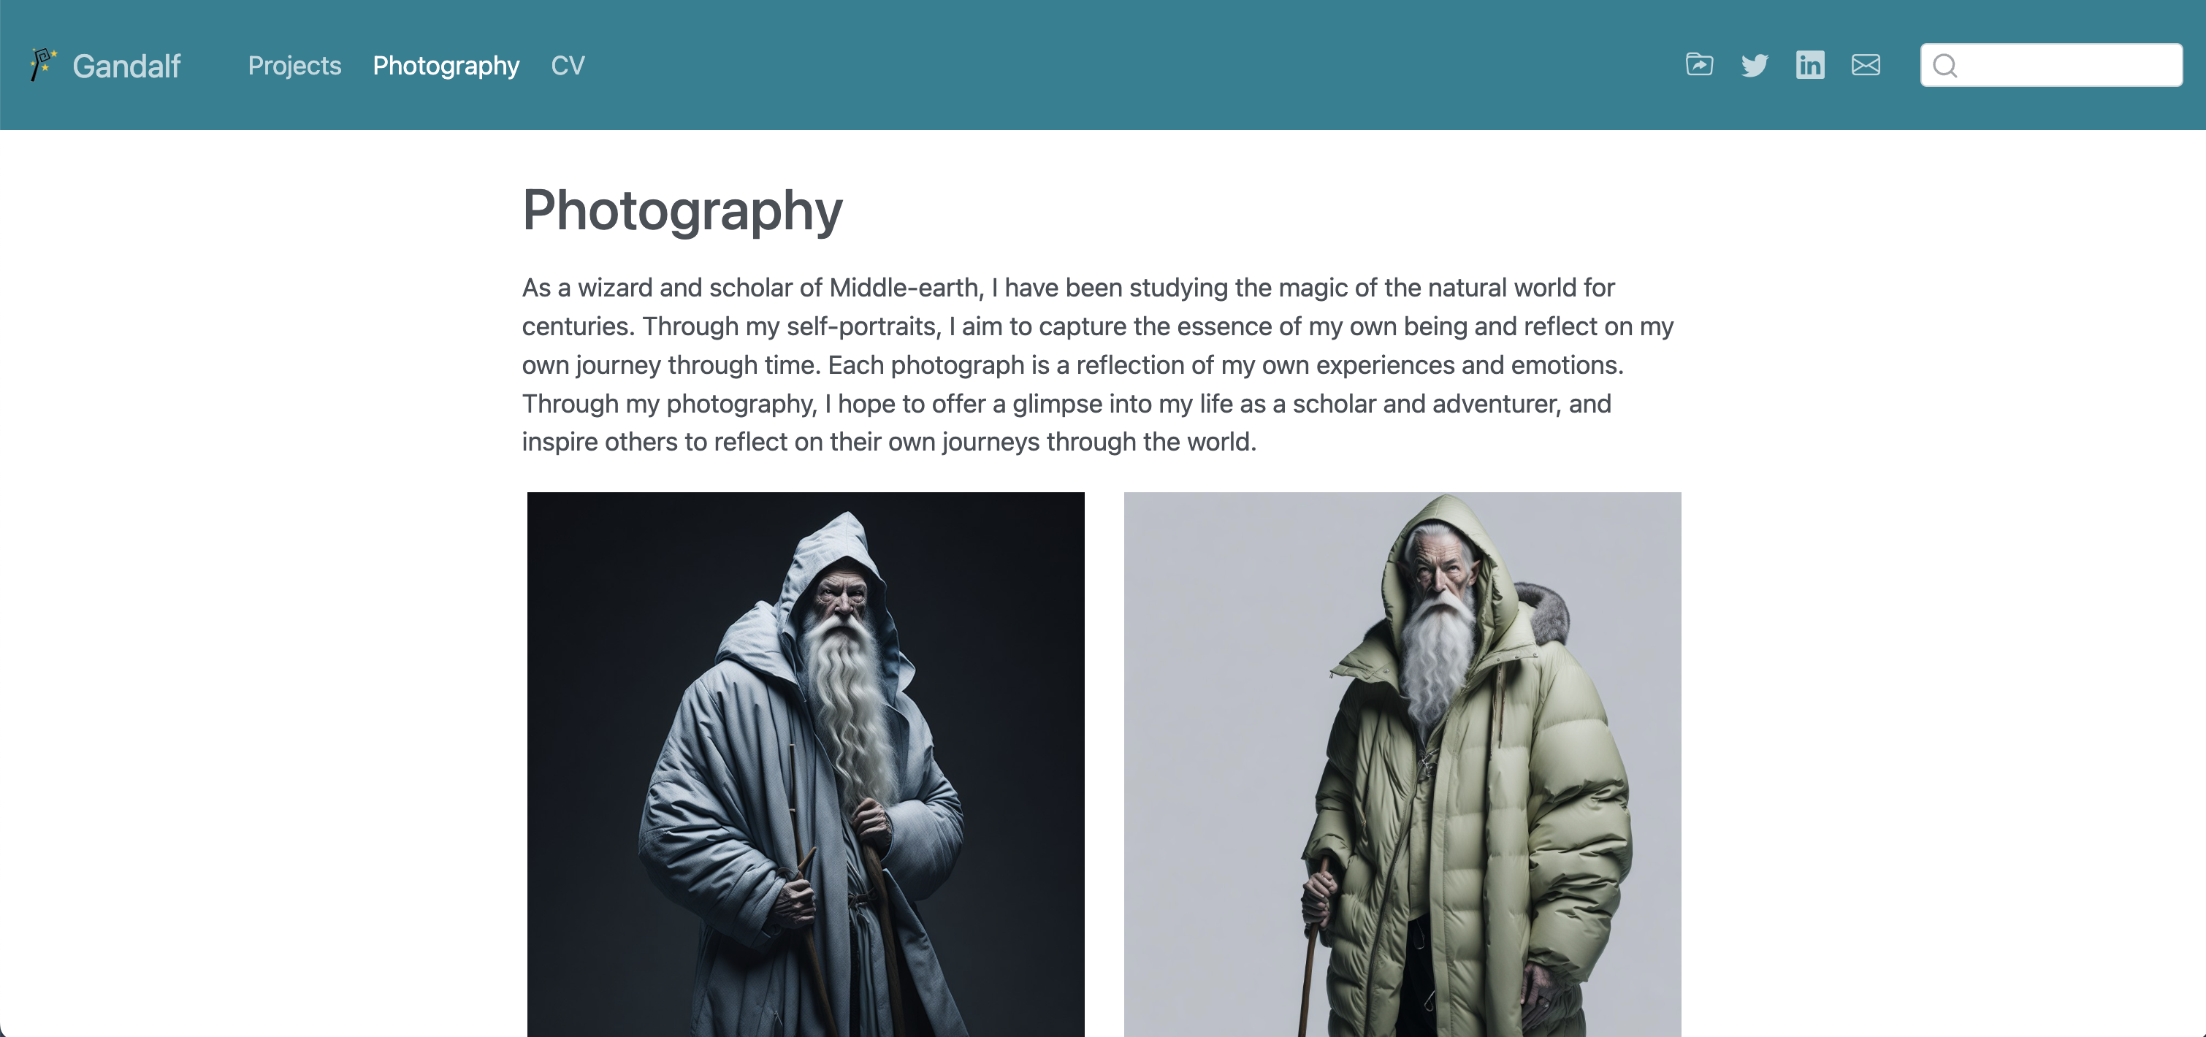
Task: Open the CV page
Action: [568, 65]
